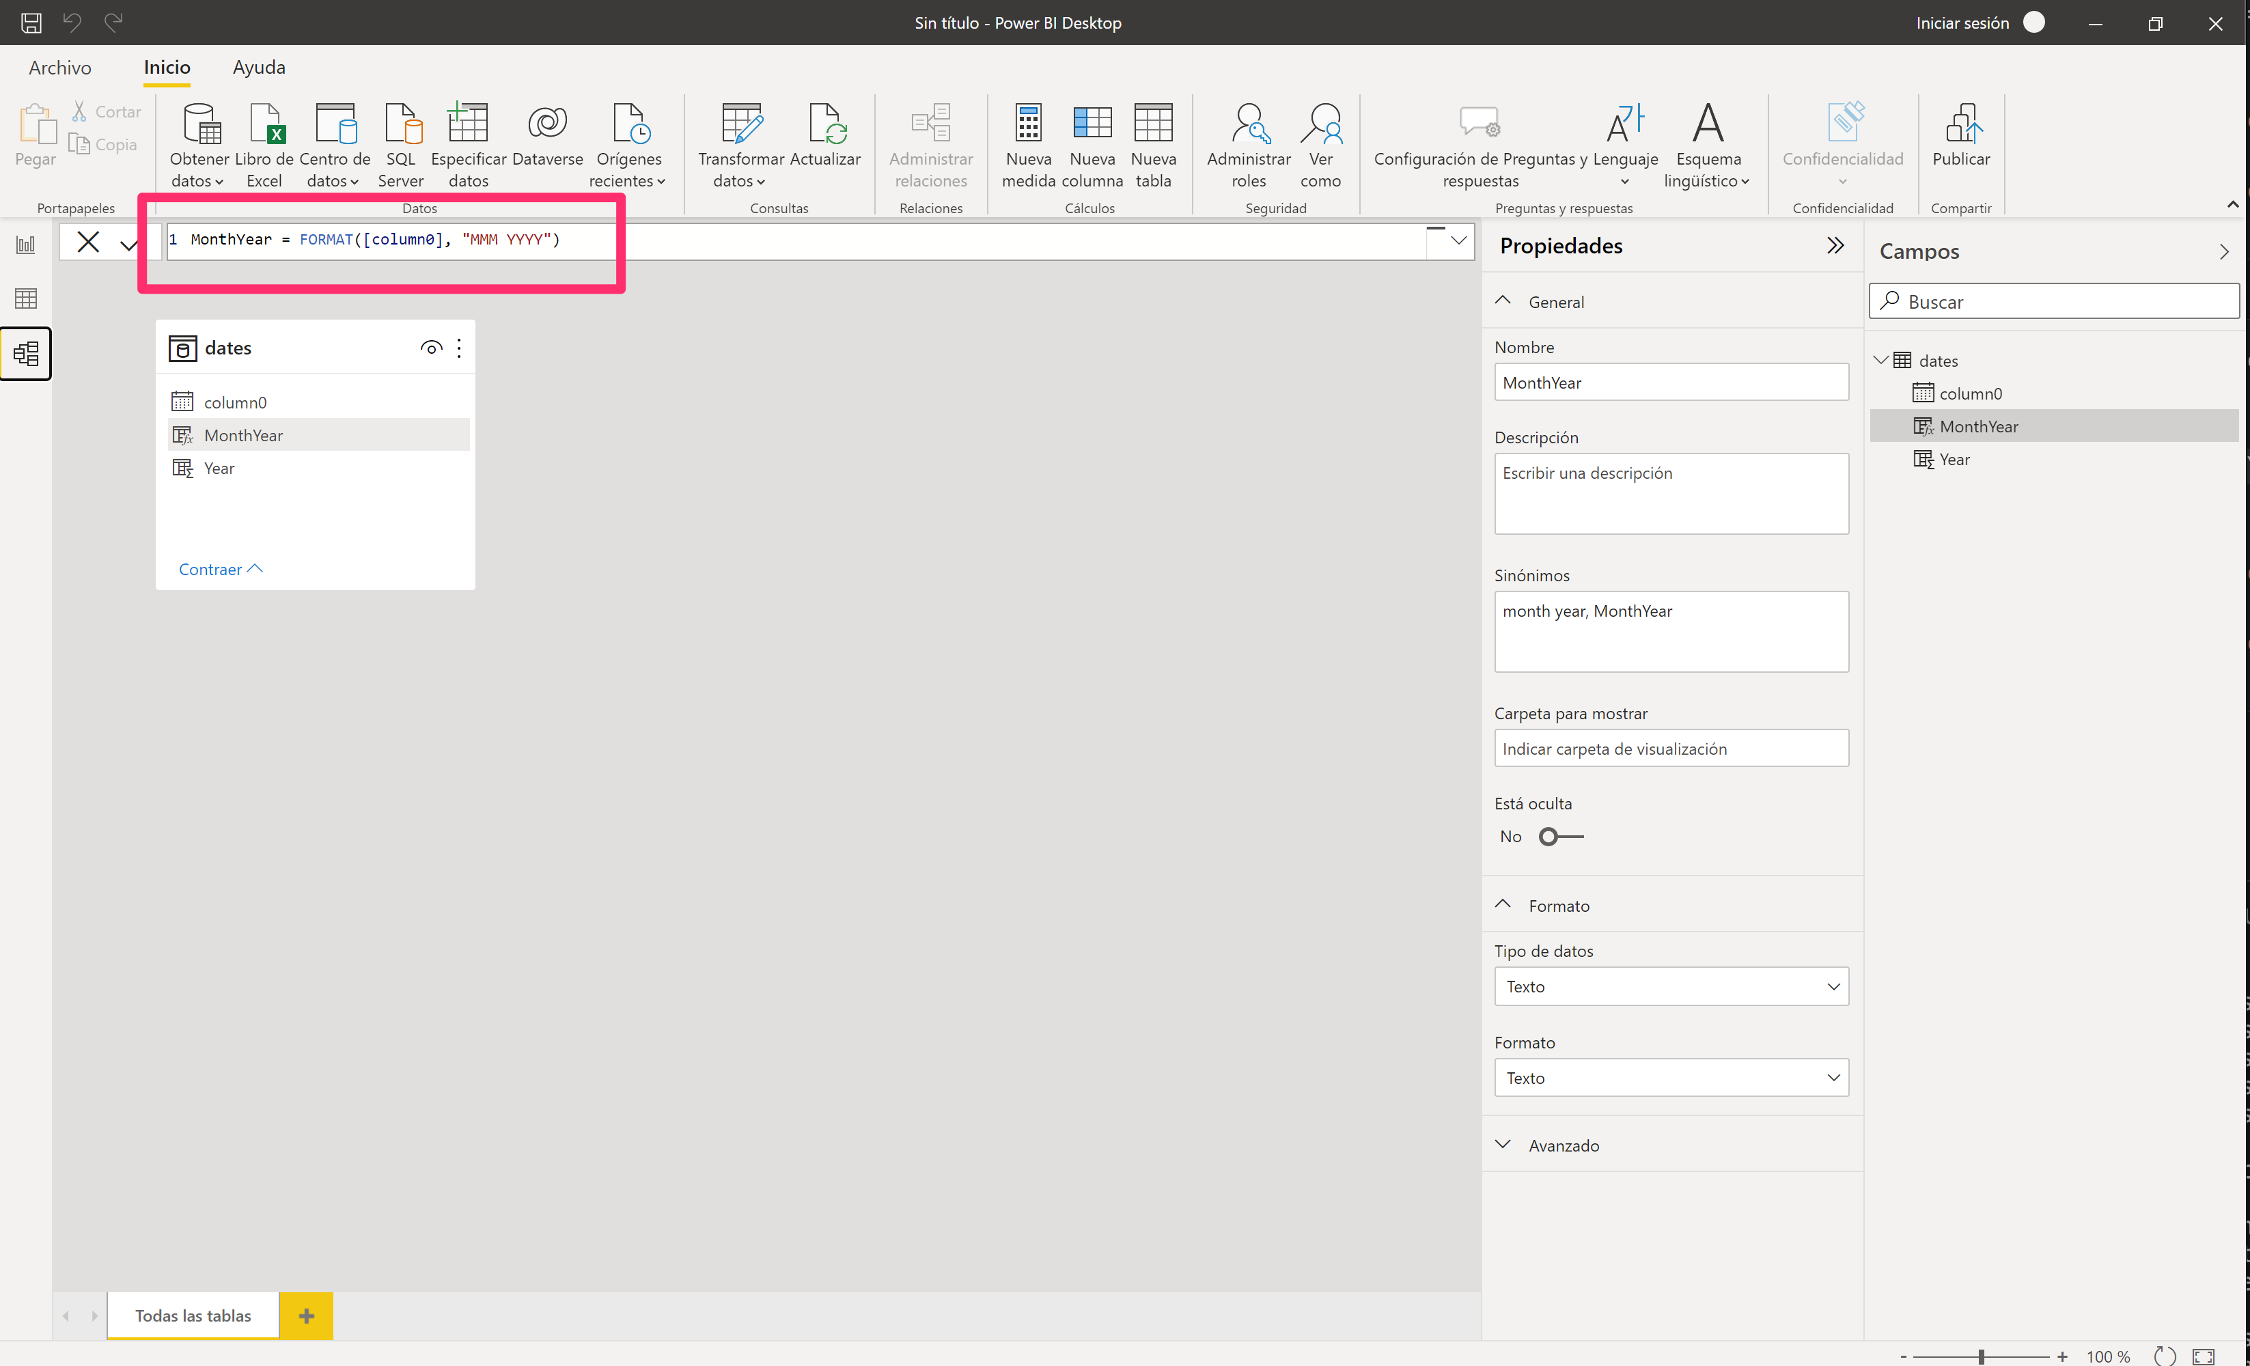Click Iniciar sesión
Screen dimensions: 2250x1366
click(x=1962, y=23)
